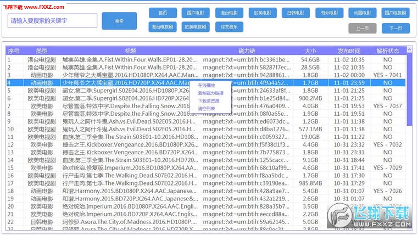Switch to the 欧美电影 category

click(263, 13)
